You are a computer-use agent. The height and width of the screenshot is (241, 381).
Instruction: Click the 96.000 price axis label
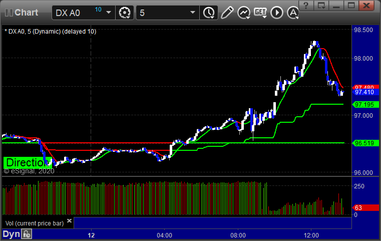point(363,173)
